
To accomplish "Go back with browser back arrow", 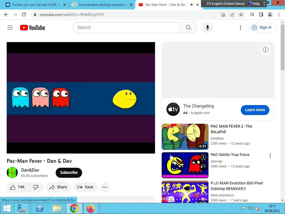I will [x=6, y=14].
